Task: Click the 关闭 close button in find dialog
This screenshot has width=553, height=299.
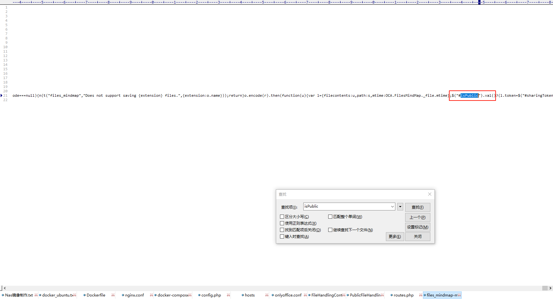Action: click(418, 237)
